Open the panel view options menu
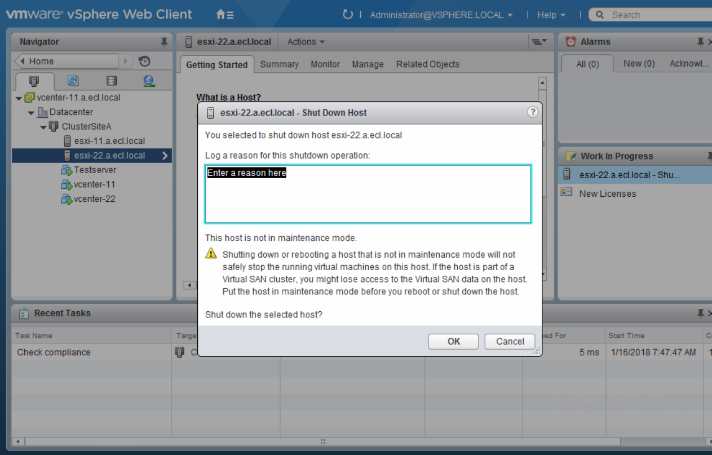 (539, 42)
